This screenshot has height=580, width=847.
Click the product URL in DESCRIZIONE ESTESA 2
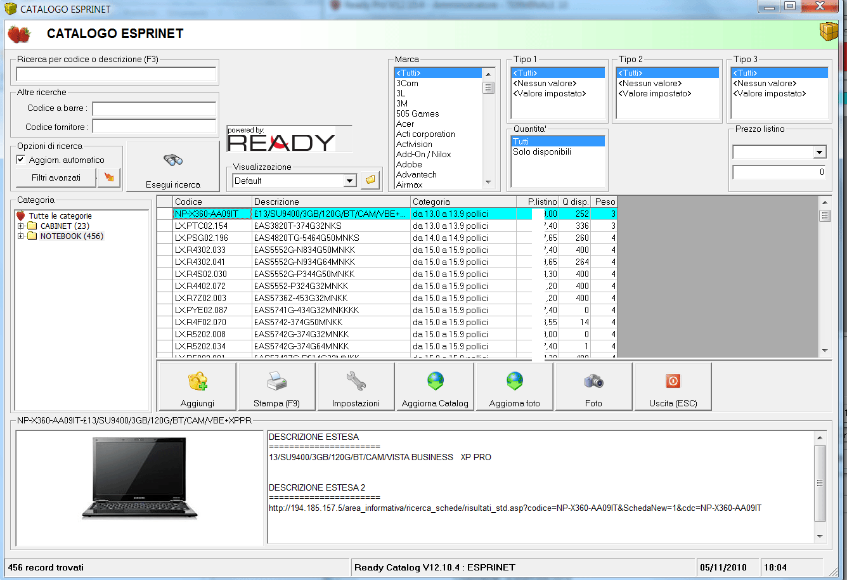[x=515, y=508]
